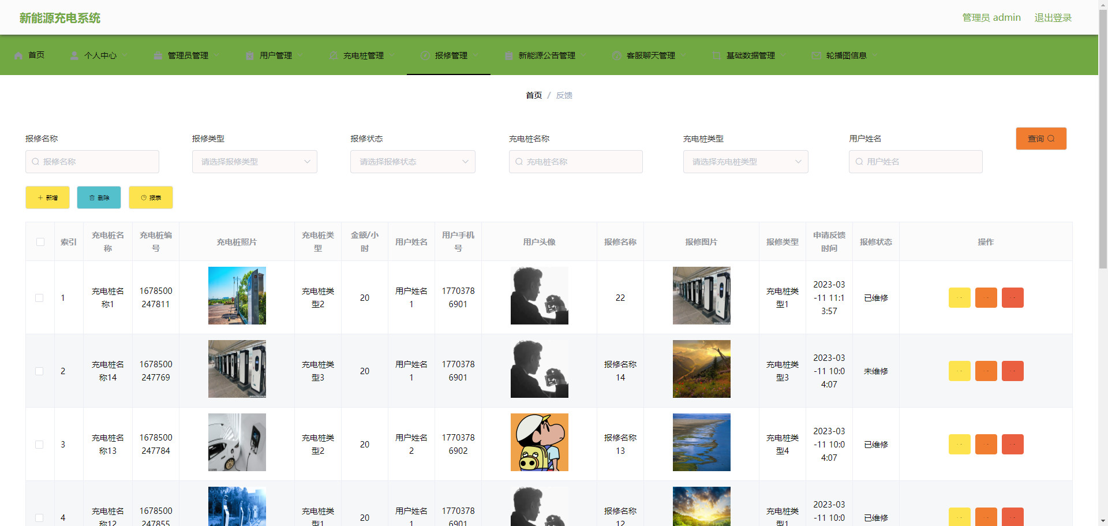Click the 未维修 status in row 2
The width and height of the screenshot is (1108, 526).
(876, 371)
